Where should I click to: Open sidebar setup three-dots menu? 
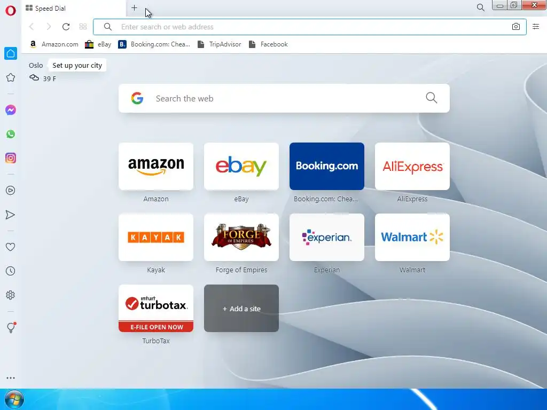click(x=11, y=378)
